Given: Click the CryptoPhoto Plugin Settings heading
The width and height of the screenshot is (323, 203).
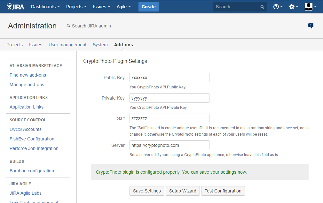Looking at the screenshot, I should (115, 61).
